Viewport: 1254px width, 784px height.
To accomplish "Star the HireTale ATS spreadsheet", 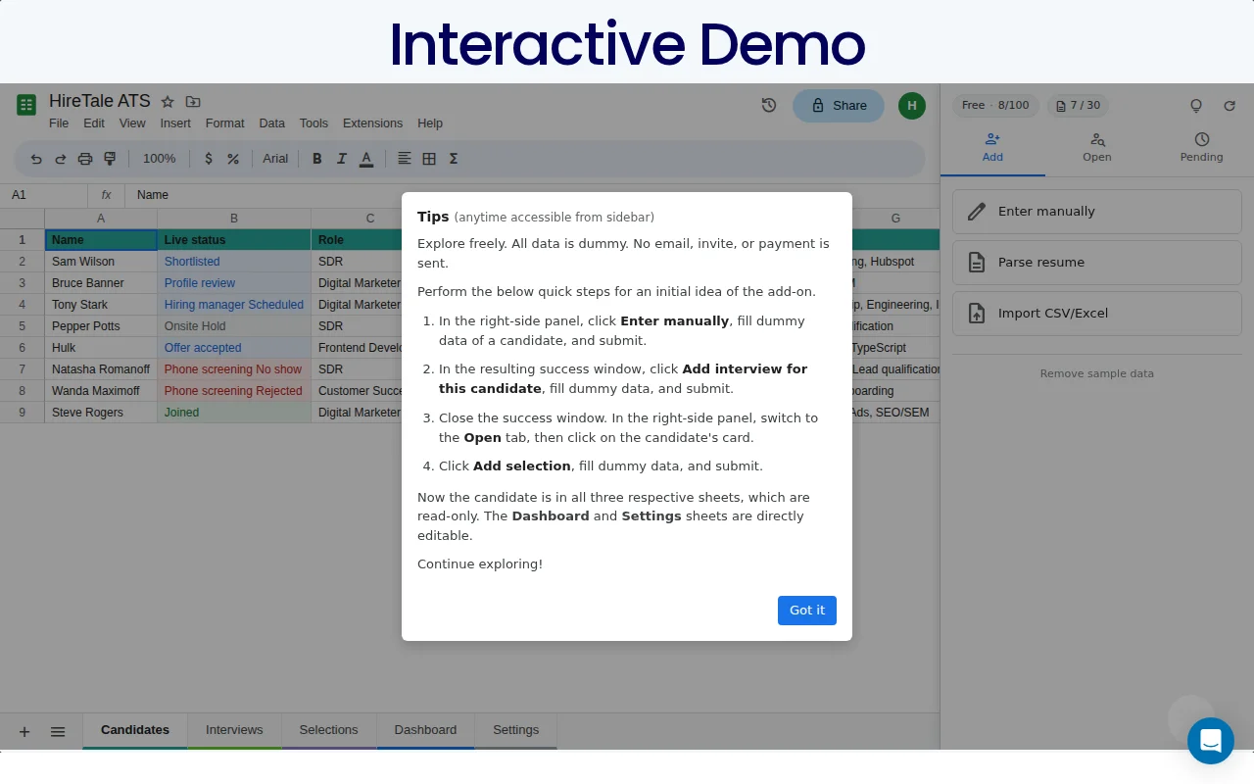I will coord(168,102).
